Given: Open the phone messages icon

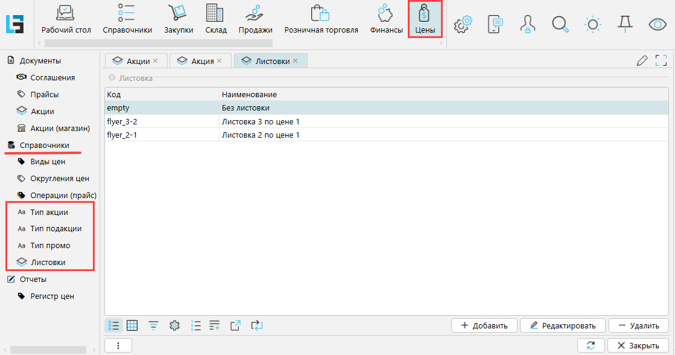Looking at the screenshot, I should pyautogui.click(x=495, y=24).
